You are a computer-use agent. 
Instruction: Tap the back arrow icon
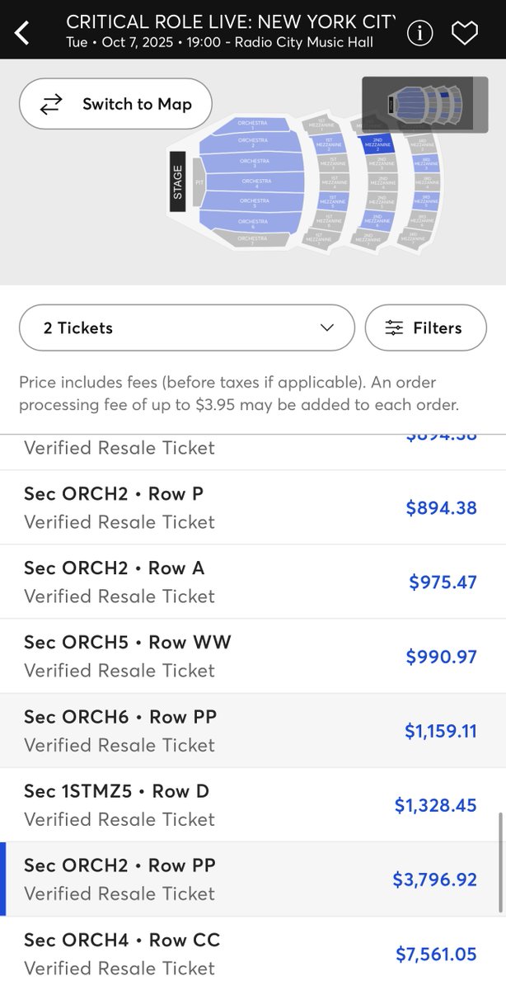coord(22,33)
